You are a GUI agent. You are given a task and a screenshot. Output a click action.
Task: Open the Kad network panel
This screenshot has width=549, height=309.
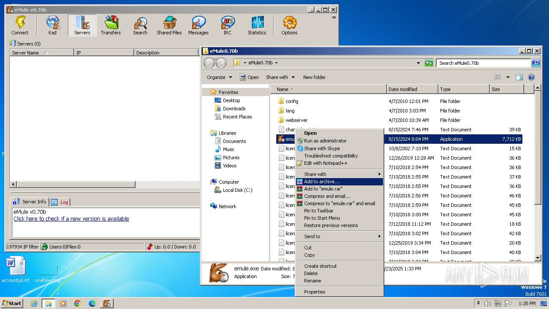pyautogui.click(x=52, y=25)
